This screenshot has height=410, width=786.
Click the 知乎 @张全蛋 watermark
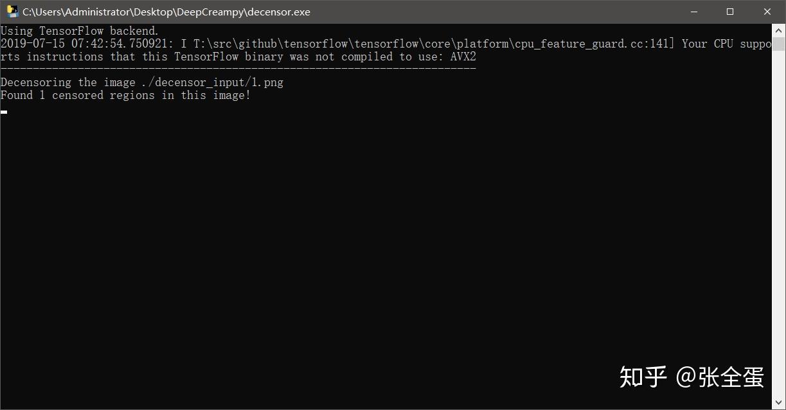pyautogui.click(x=692, y=377)
